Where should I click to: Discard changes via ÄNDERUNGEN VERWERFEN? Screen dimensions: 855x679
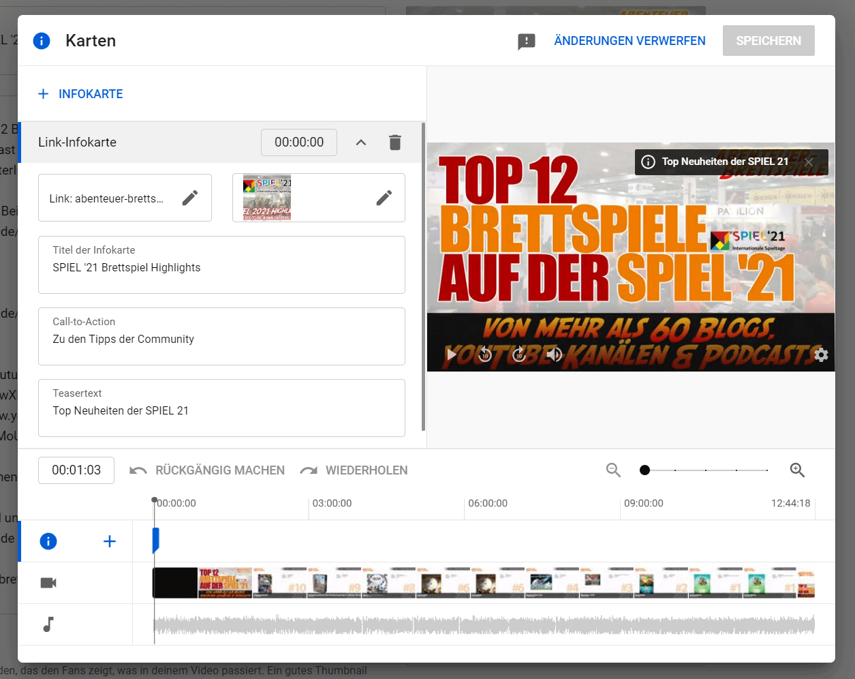[x=629, y=40]
